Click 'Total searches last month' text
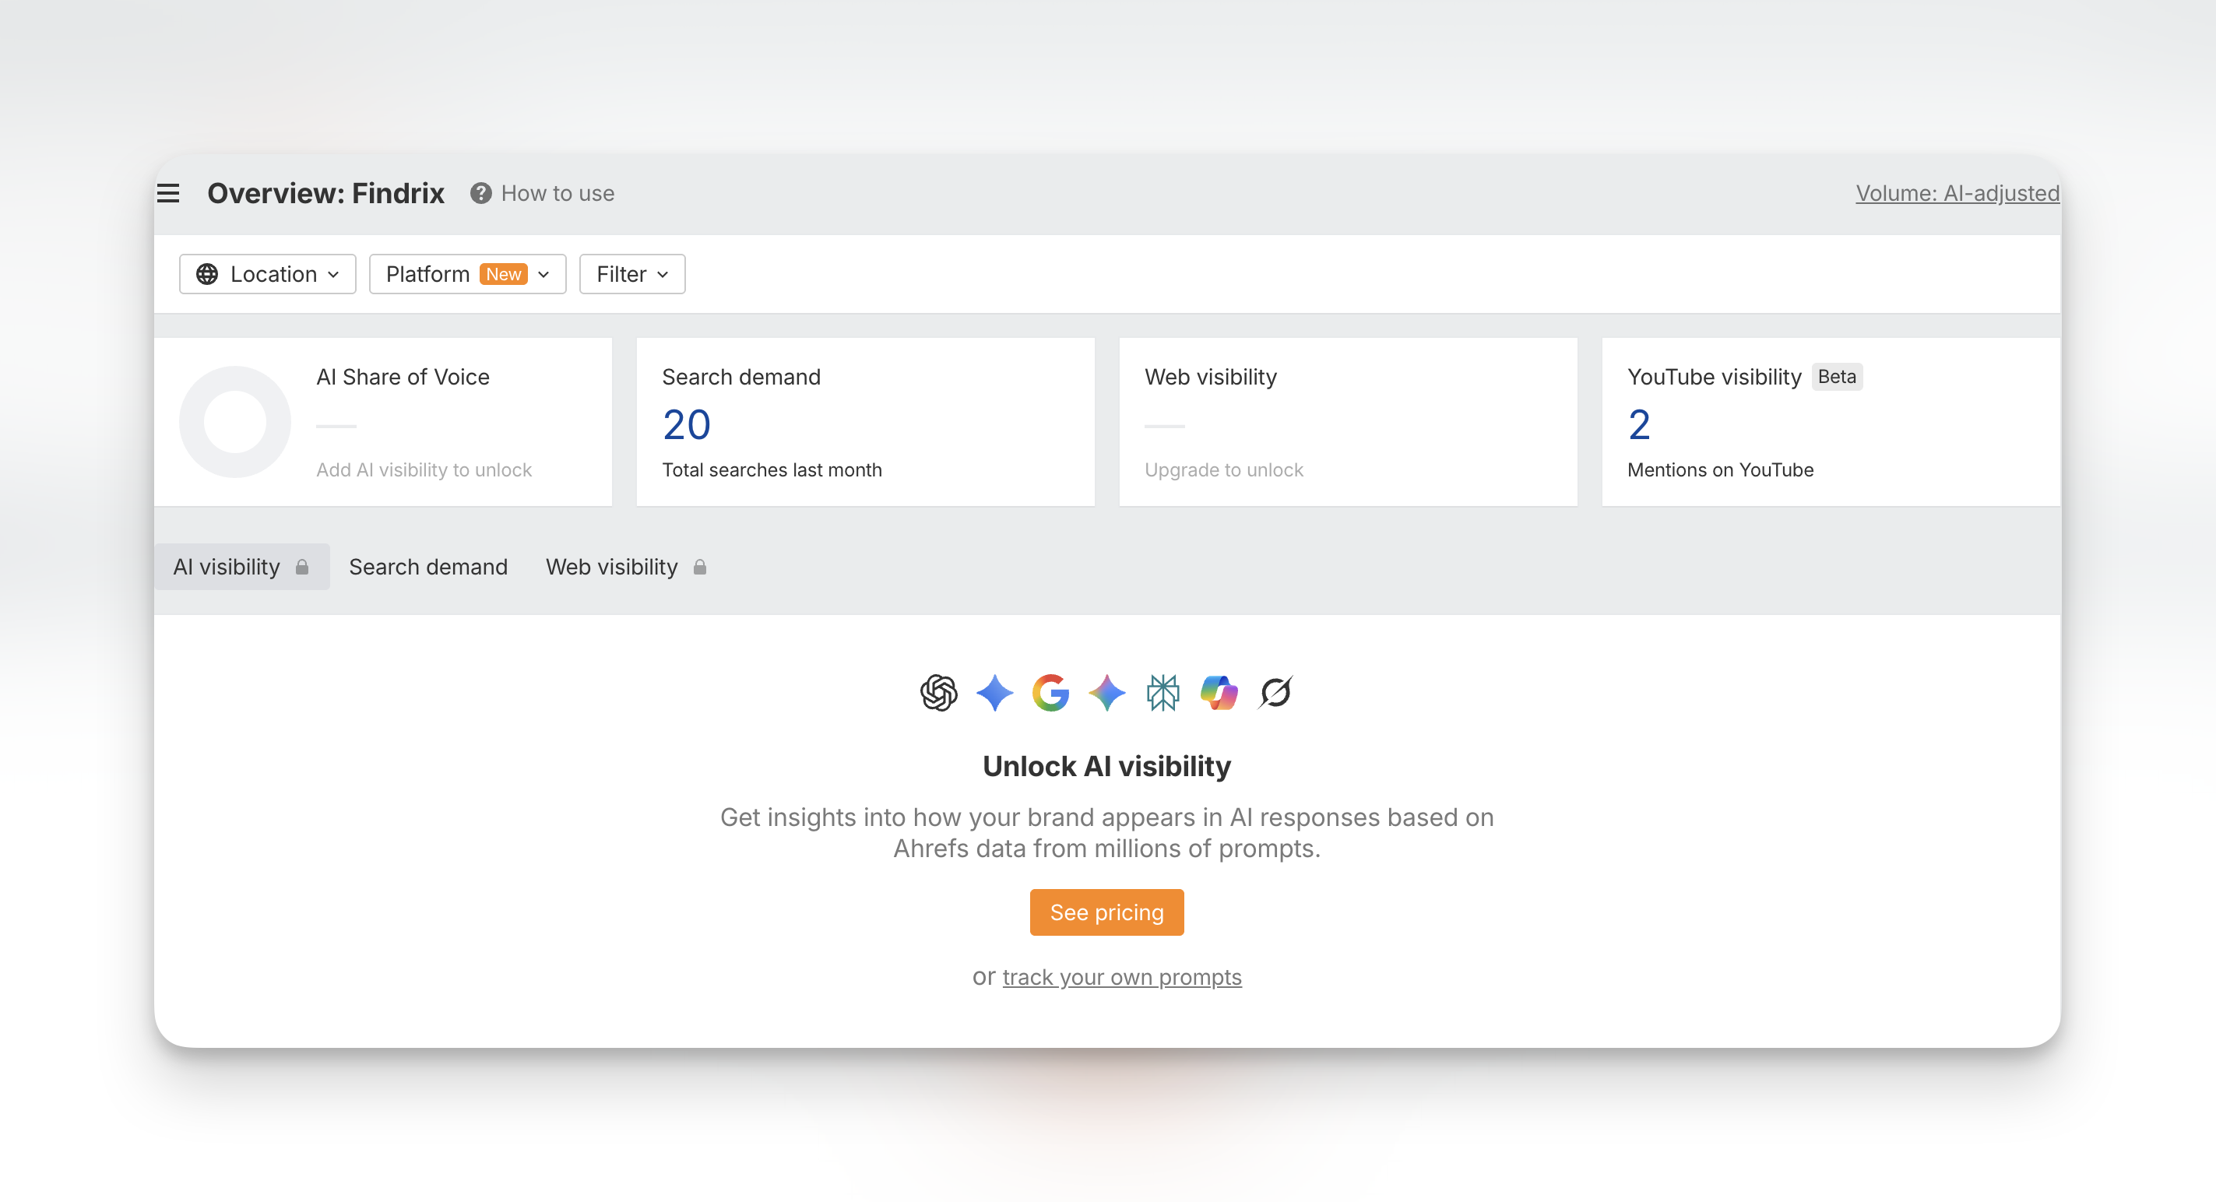The width and height of the screenshot is (2216, 1202). (x=772, y=469)
